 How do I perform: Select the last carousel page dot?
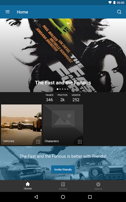click(x=68, y=89)
